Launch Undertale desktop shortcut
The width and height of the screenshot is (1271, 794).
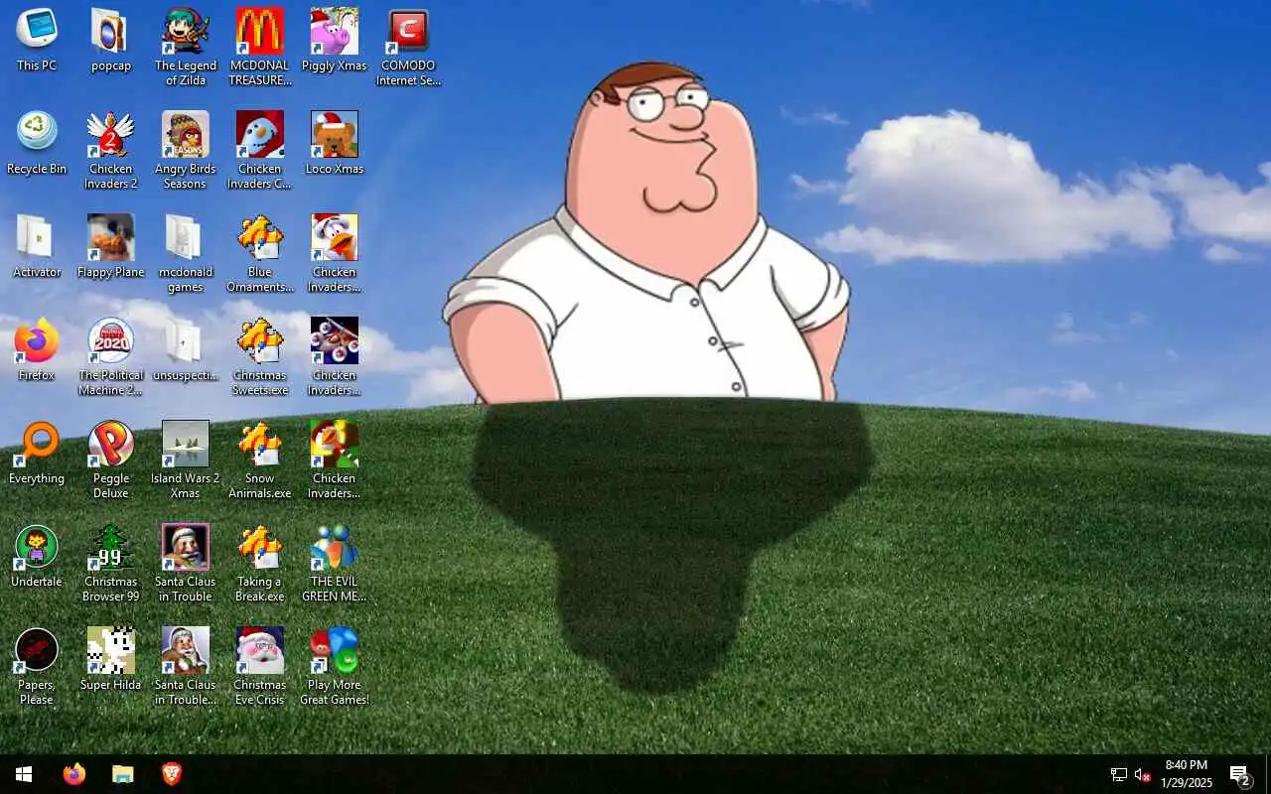[x=37, y=556]
